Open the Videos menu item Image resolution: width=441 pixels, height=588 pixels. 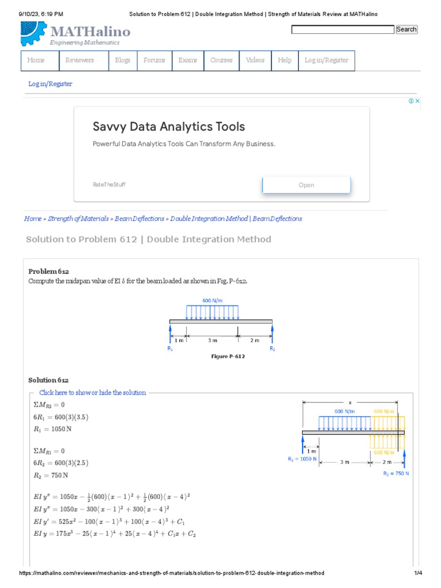click(x=256, y=60)
